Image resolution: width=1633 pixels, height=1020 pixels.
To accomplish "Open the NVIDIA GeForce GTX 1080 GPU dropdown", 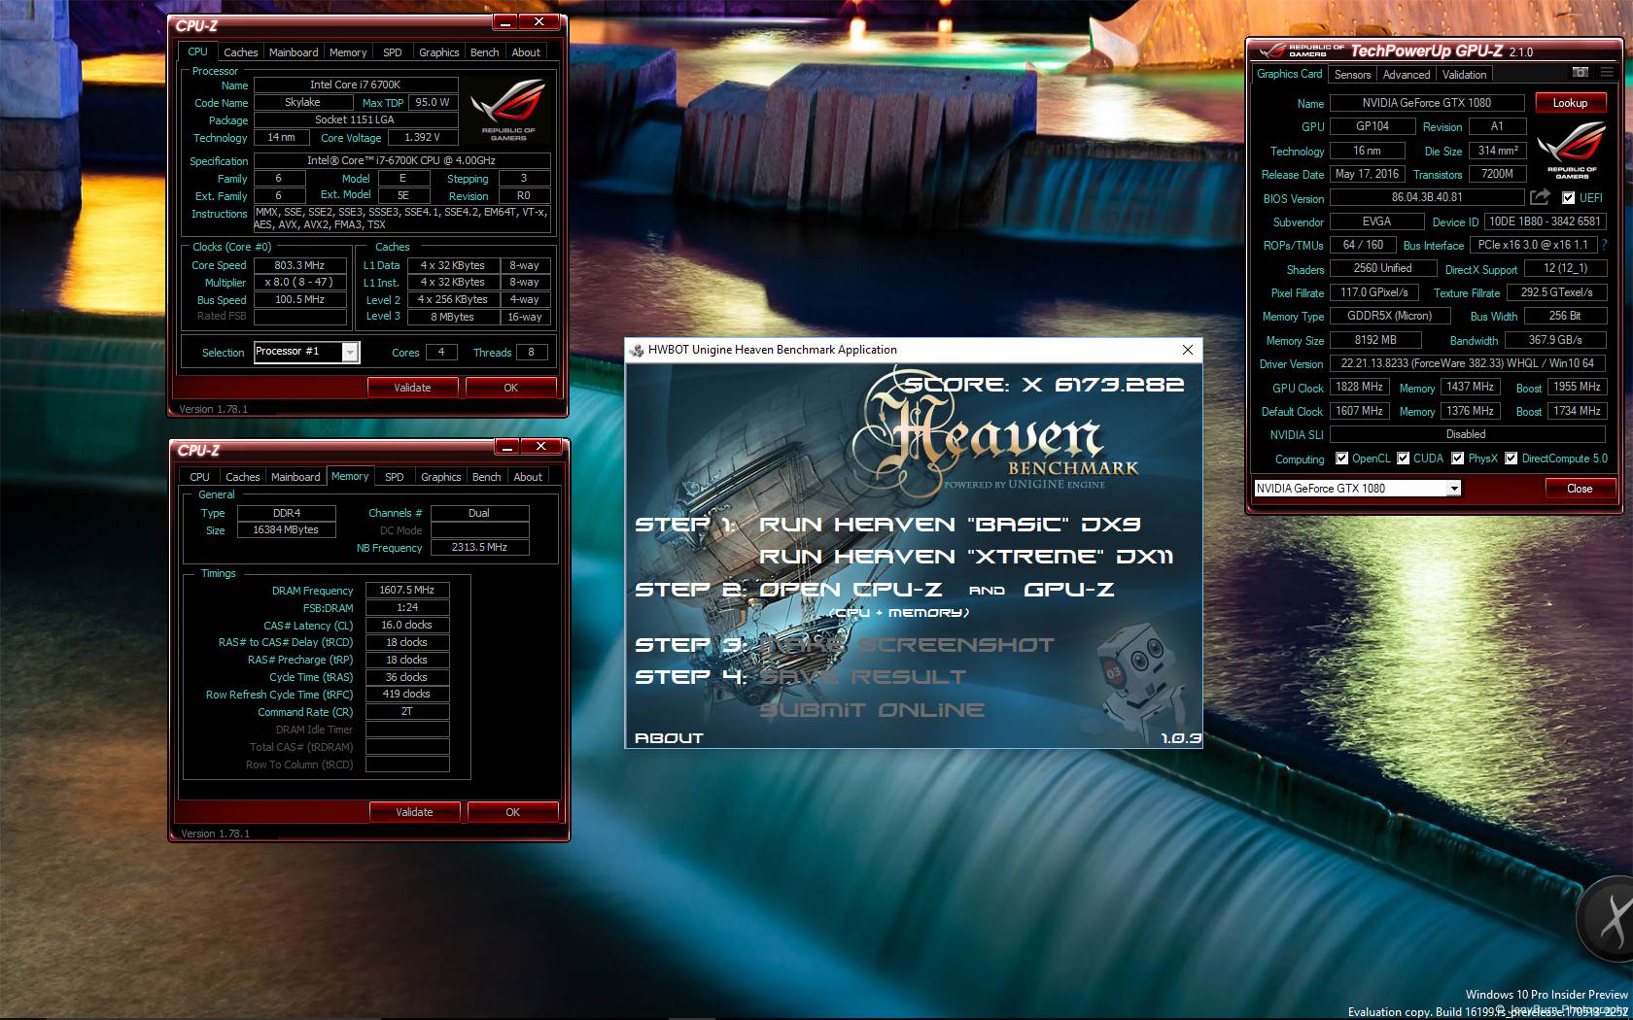I will (x=1454, y=489).
